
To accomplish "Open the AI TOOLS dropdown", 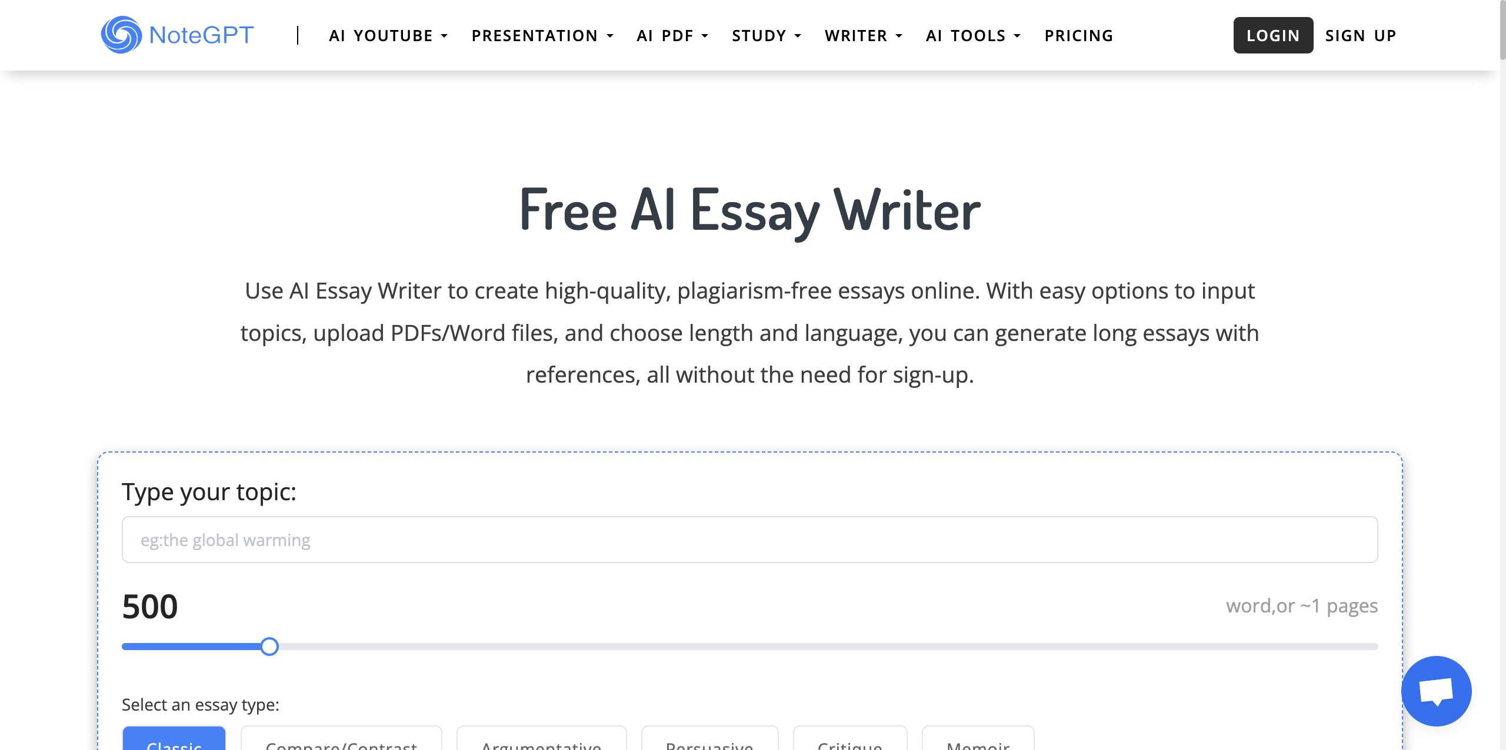I will tap(972, 35).
